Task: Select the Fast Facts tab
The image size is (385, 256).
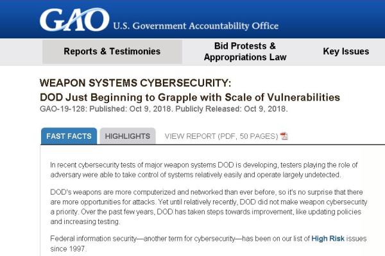Action: click(x=69, y=136)
